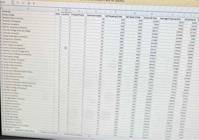Click the previous sheet navigation arrow
The width and height of the screenshot is (199, 140).
pyautogui.click(x=5, y=129)
